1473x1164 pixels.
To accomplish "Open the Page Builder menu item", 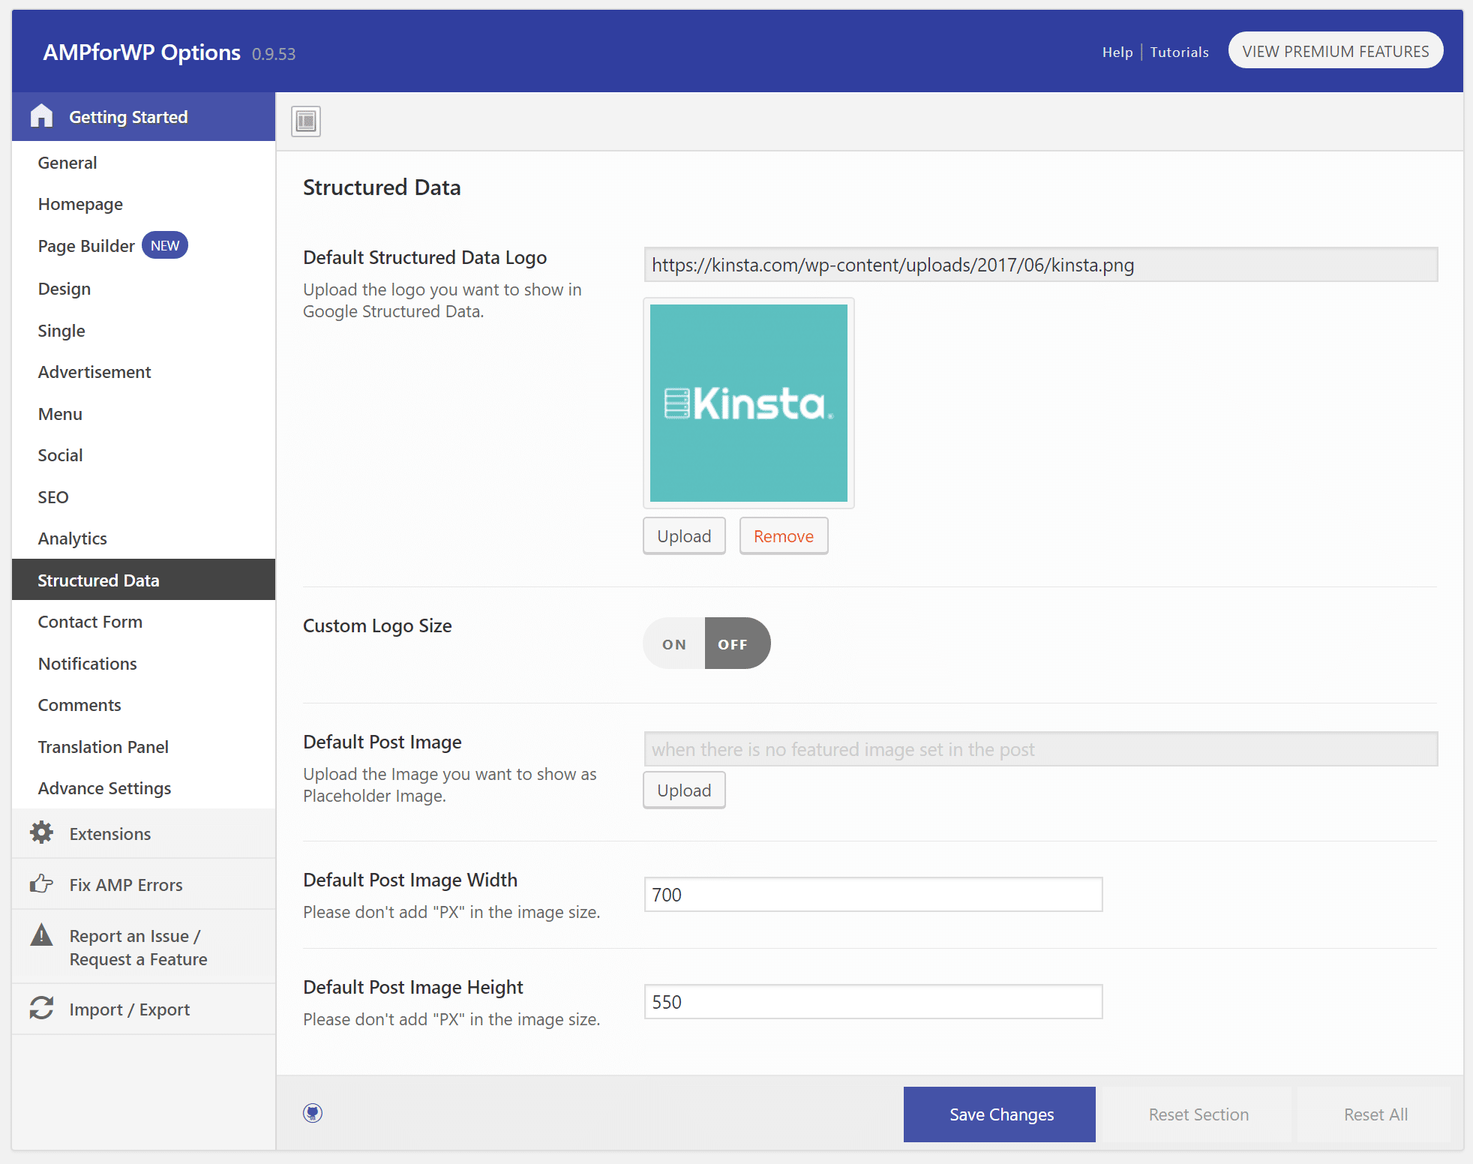I will 87,246.
